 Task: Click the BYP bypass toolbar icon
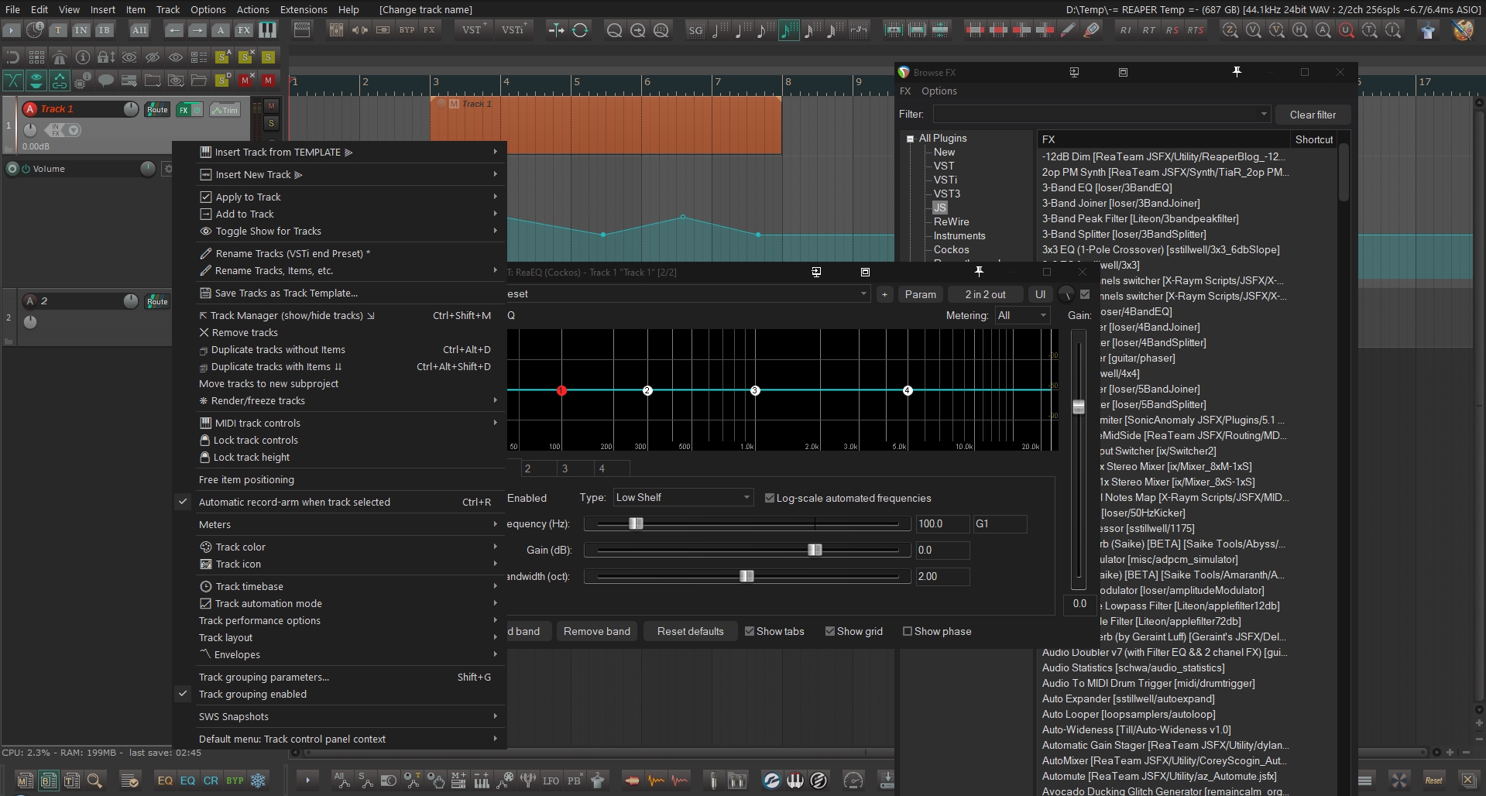(407, 30)
